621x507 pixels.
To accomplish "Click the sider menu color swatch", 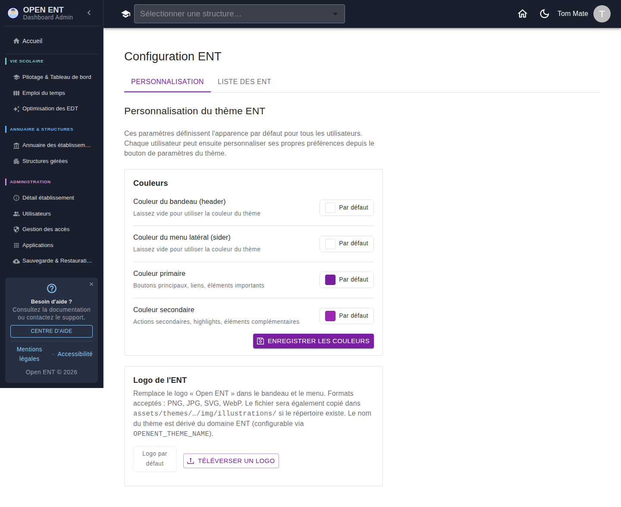I will 330,244.
